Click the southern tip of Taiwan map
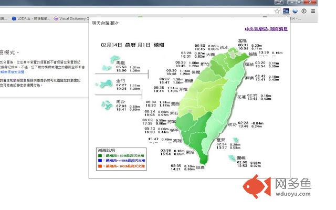336x210 pixels. pos(203,161)
